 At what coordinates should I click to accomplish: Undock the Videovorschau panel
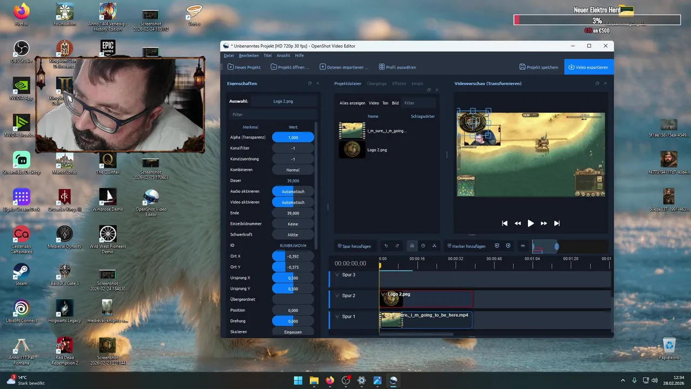598,84
